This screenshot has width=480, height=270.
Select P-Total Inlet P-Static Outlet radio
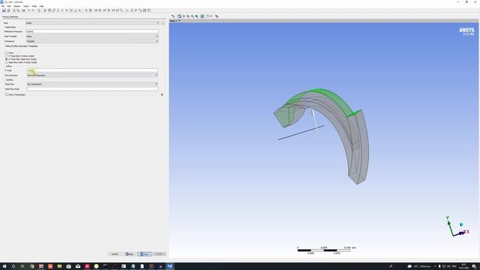click(x=7, y=56)
